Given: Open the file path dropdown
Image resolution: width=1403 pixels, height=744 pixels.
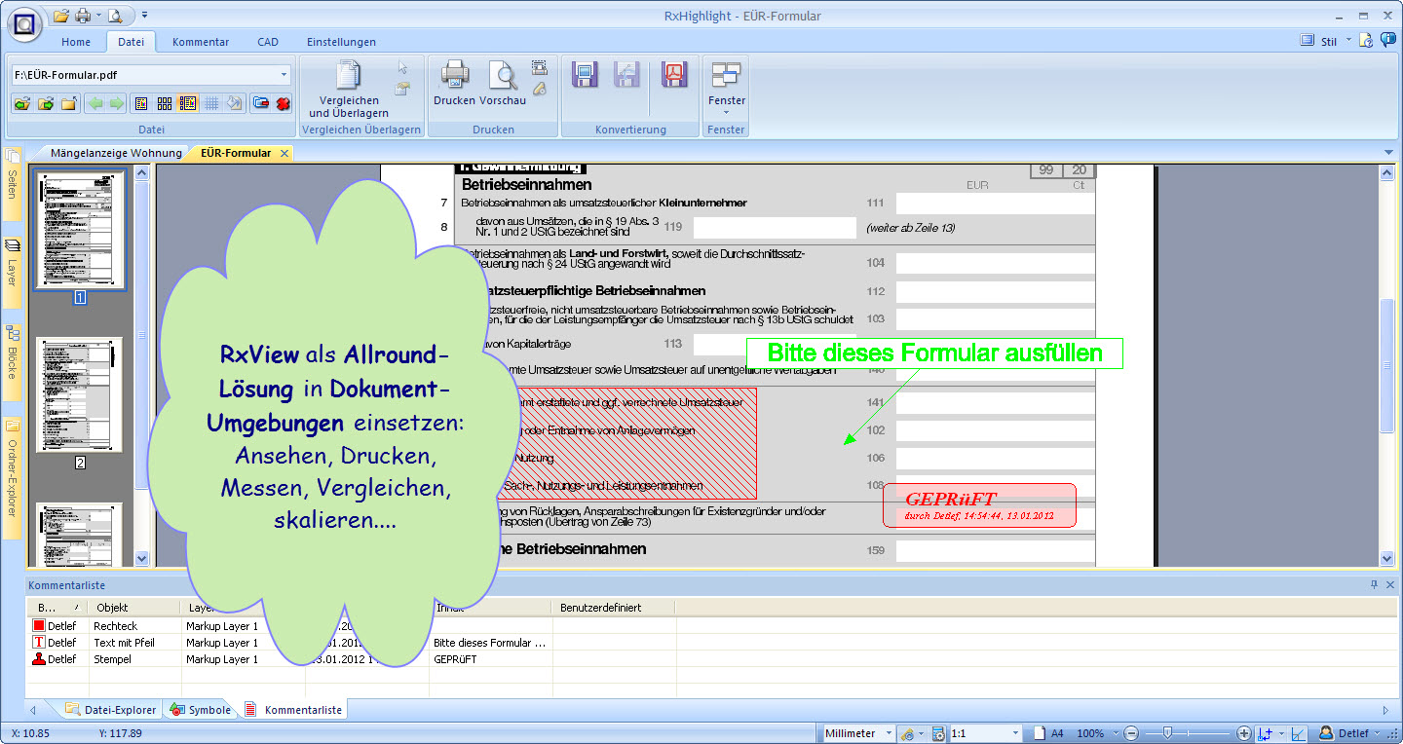Looking at the screenshot, I should 284,74.
